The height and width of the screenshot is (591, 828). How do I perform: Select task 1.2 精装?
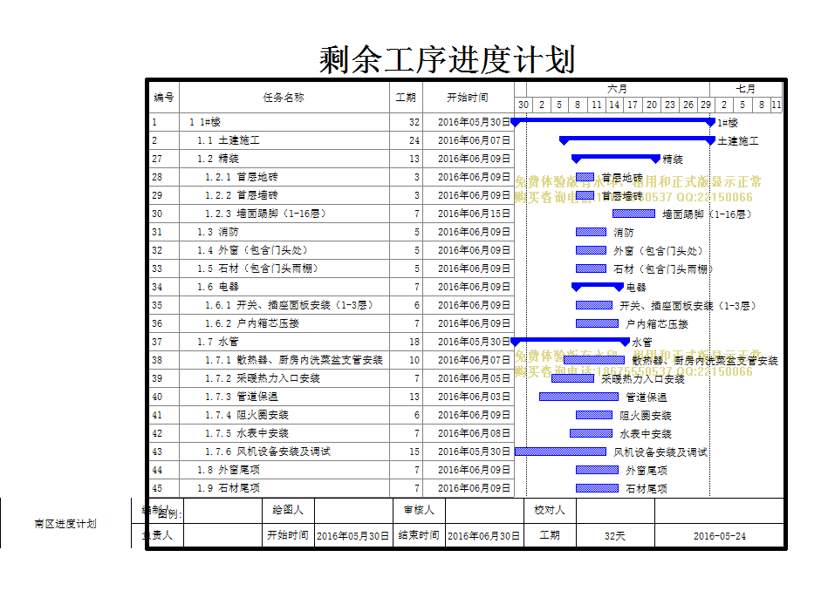click(331, 159)
